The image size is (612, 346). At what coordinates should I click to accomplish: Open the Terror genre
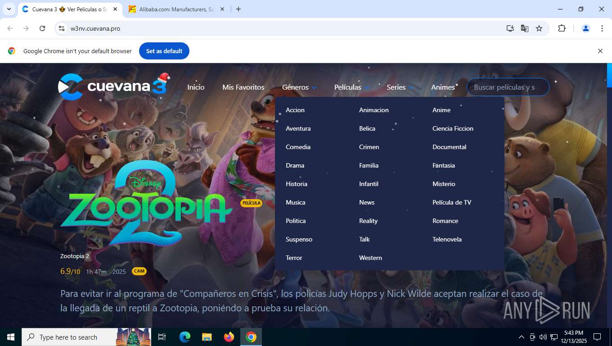(294, 258)
